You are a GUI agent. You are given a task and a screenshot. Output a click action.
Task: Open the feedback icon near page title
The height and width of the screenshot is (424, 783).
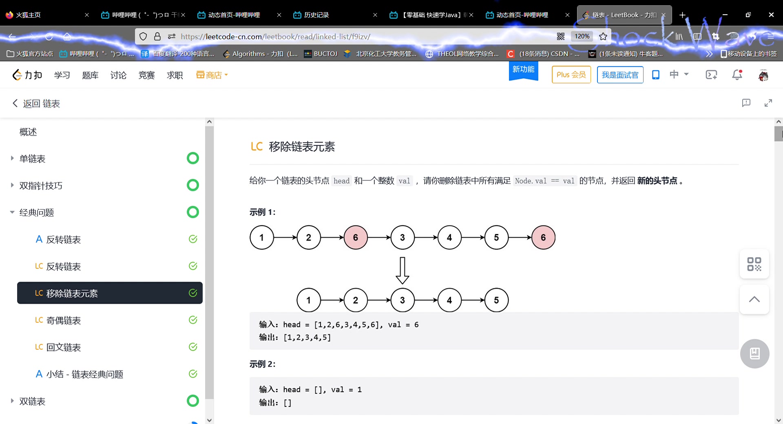point(746,103)
